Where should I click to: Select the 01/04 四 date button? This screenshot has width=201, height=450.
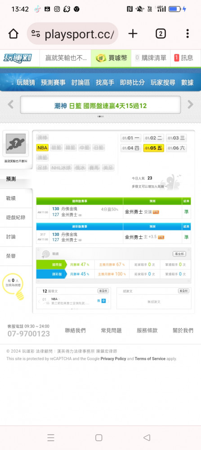131,148
